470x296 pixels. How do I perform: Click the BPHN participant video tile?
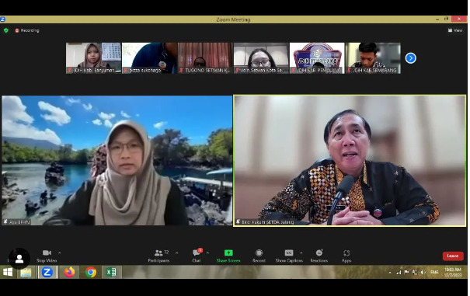(x=117, y=161)
